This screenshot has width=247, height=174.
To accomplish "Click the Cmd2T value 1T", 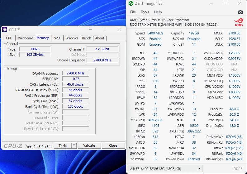I will 194,44.
